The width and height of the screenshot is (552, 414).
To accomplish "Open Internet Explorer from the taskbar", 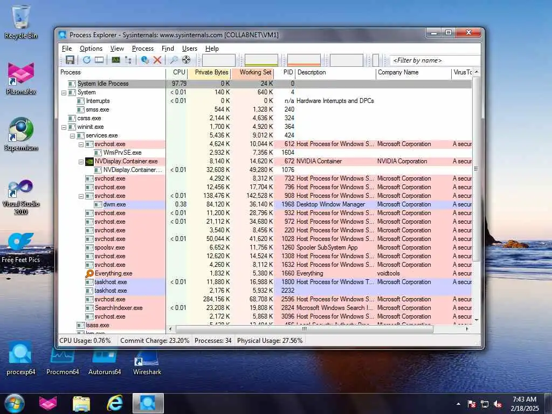I will pyautogui.click(x=115, y=403).
